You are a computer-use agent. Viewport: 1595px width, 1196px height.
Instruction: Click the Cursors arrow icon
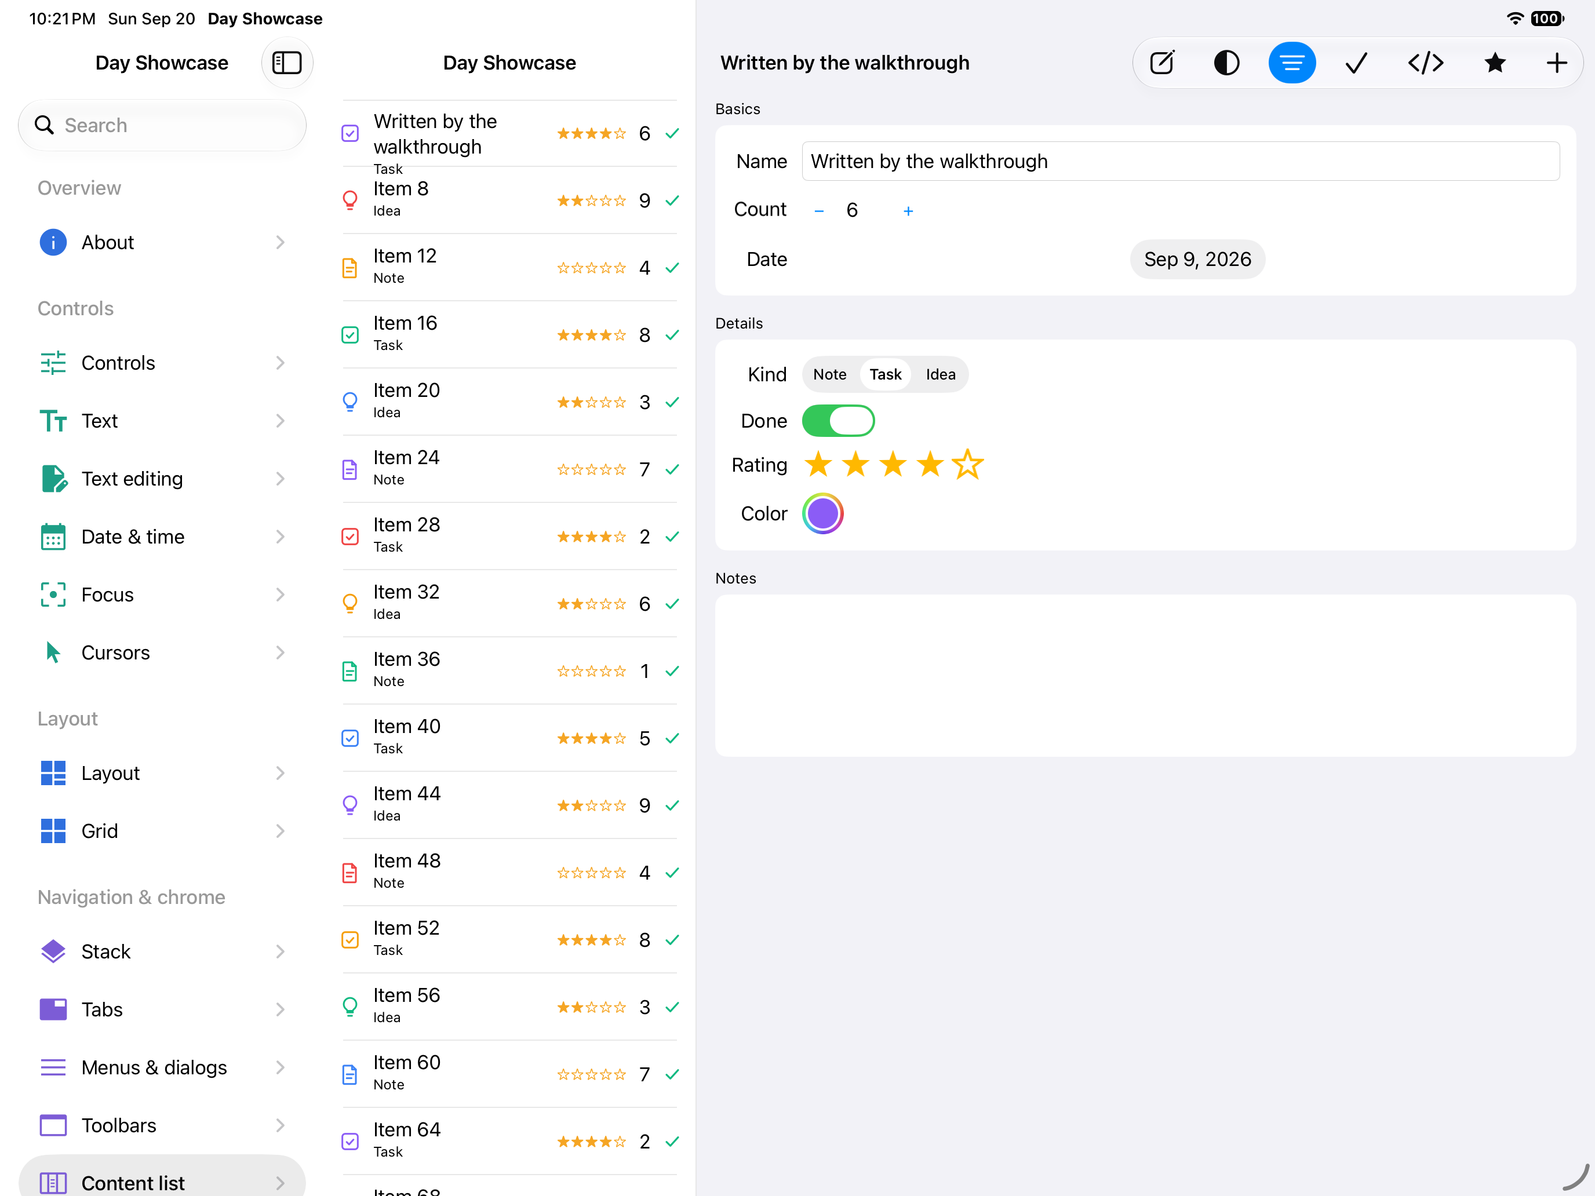(x=53, y=652)
